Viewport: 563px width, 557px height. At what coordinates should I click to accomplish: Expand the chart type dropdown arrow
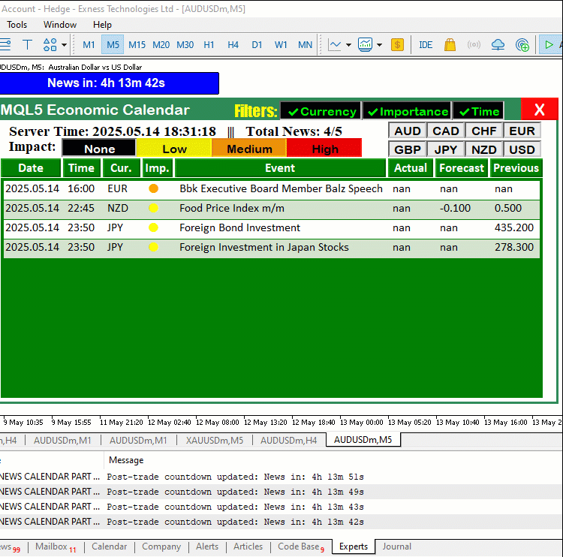point(348,45)
